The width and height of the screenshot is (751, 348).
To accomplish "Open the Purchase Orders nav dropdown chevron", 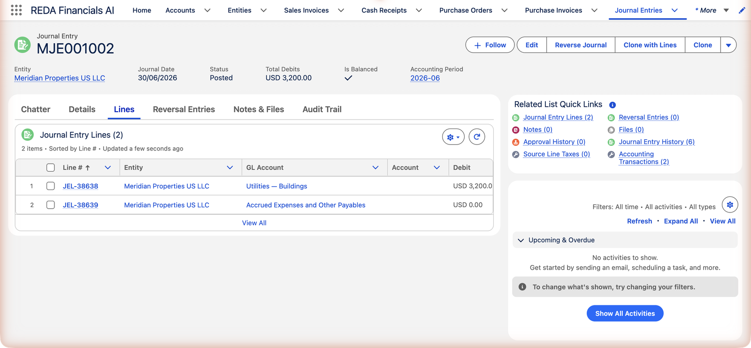I will tap(505, 10).
